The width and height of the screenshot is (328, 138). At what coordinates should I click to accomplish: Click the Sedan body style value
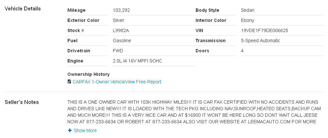click(248, 10)
